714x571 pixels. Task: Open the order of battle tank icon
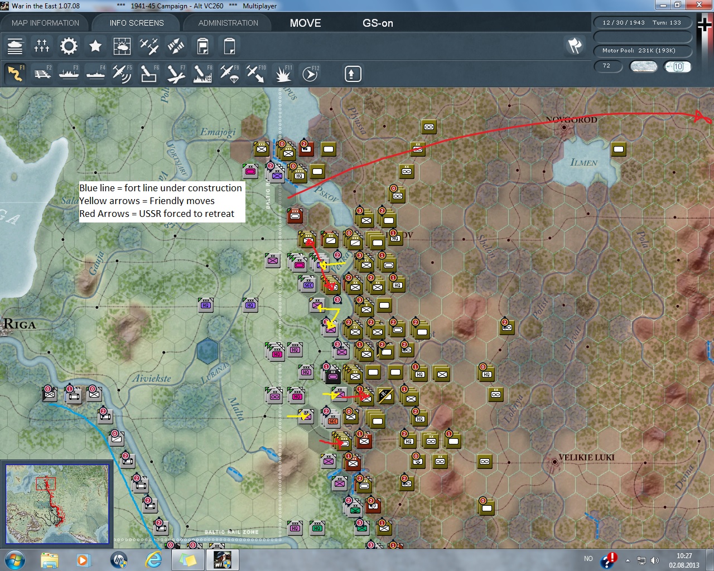tap(15, 46)
